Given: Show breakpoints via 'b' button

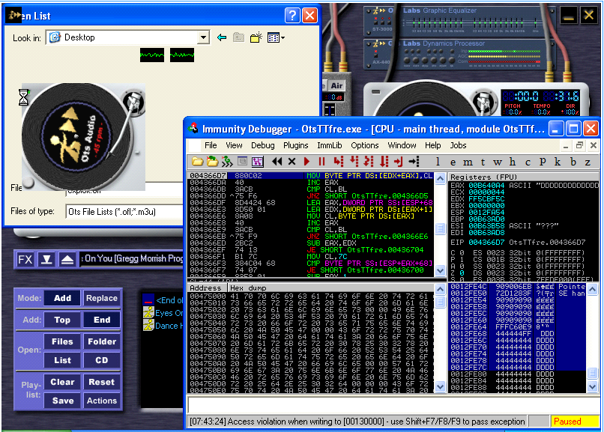Looking at the screenshot, I should tap(573, 162).
